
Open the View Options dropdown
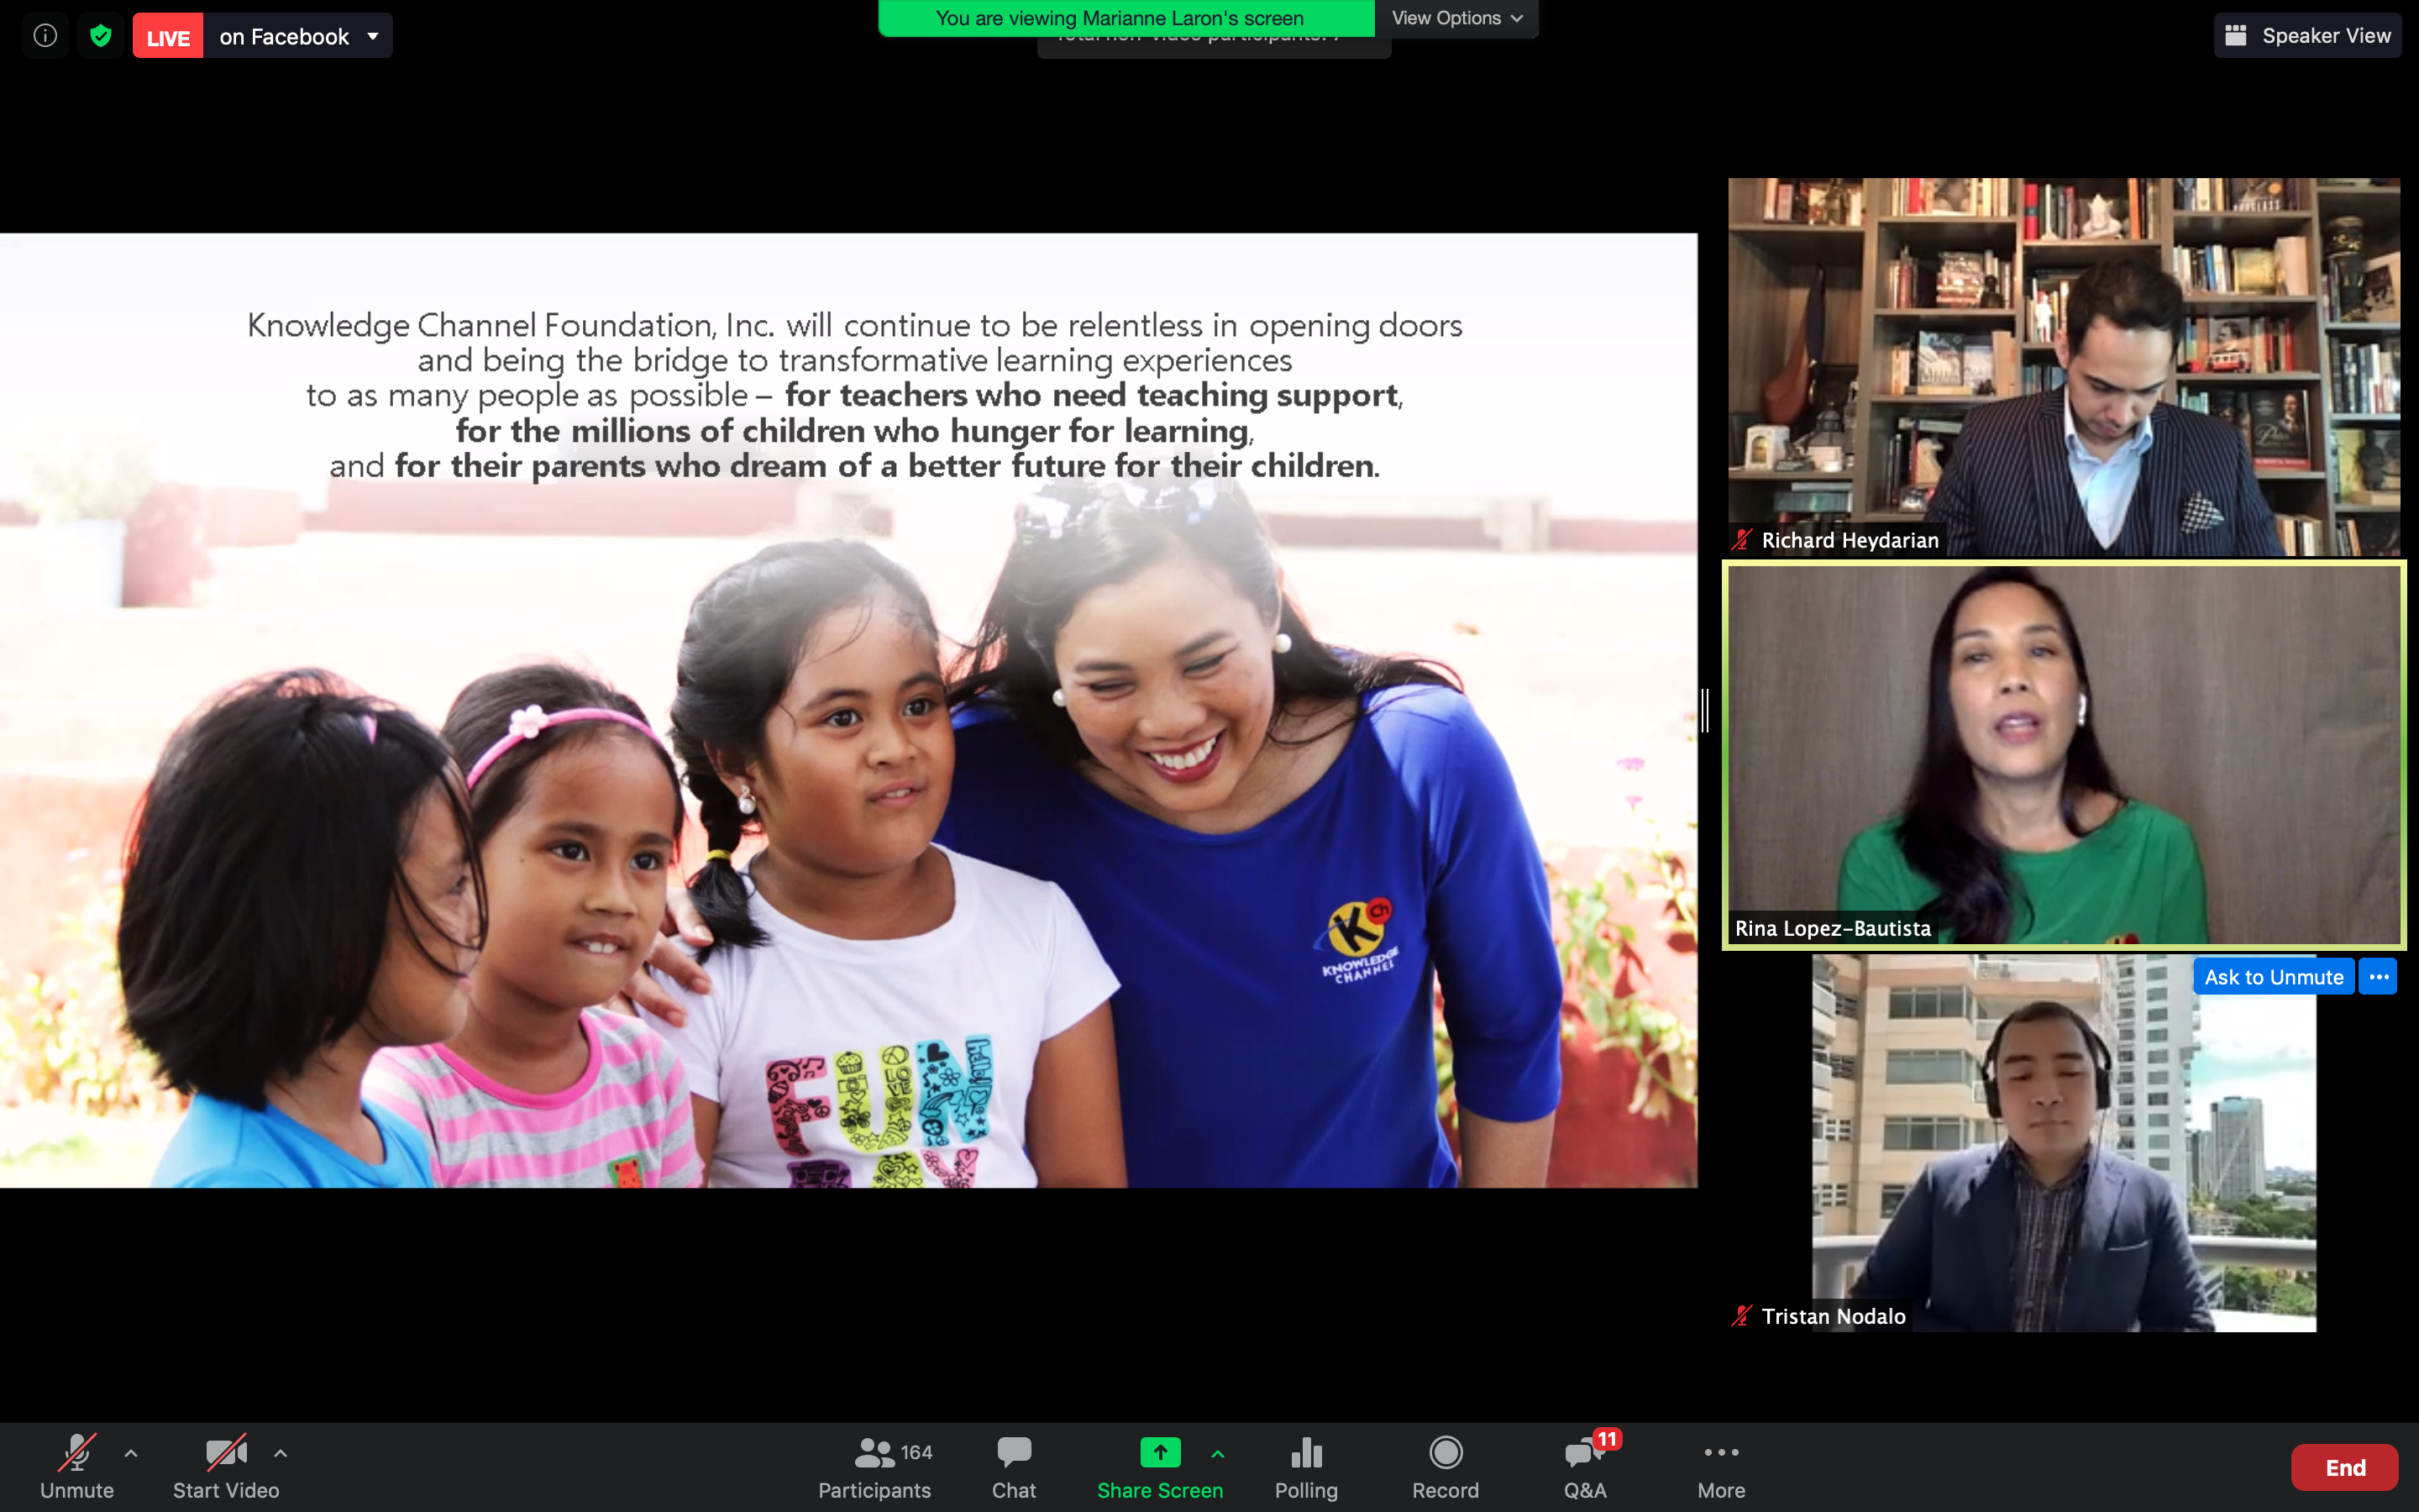click(x=1456, y=18)
